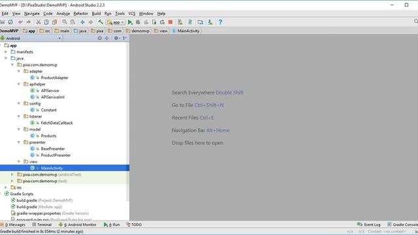The width and height of the screenshot is (418, 235).
Task: Open the Refactor menu
Action: 80,14
